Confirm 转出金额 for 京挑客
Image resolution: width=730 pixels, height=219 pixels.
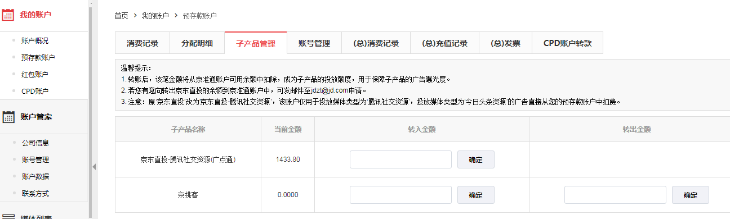coord(690,195)
